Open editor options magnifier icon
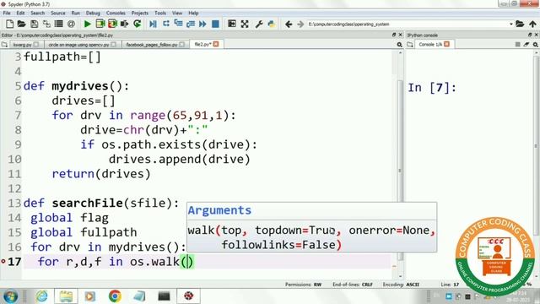 coord(399,45)
